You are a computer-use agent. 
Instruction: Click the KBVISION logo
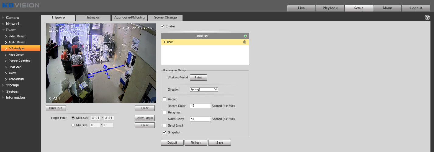[x=21, y=5]
